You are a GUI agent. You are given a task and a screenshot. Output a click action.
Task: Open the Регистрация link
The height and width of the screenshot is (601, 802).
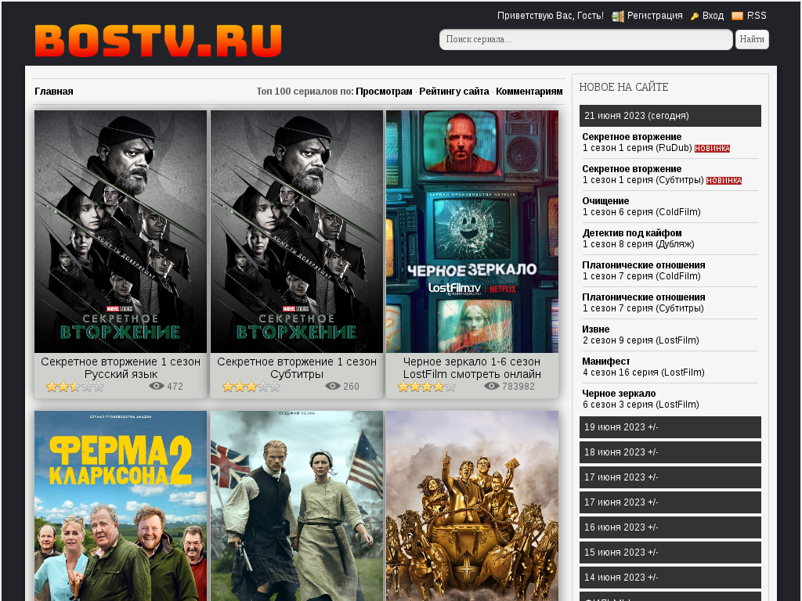pyautogui.click(x=655, y=16)
